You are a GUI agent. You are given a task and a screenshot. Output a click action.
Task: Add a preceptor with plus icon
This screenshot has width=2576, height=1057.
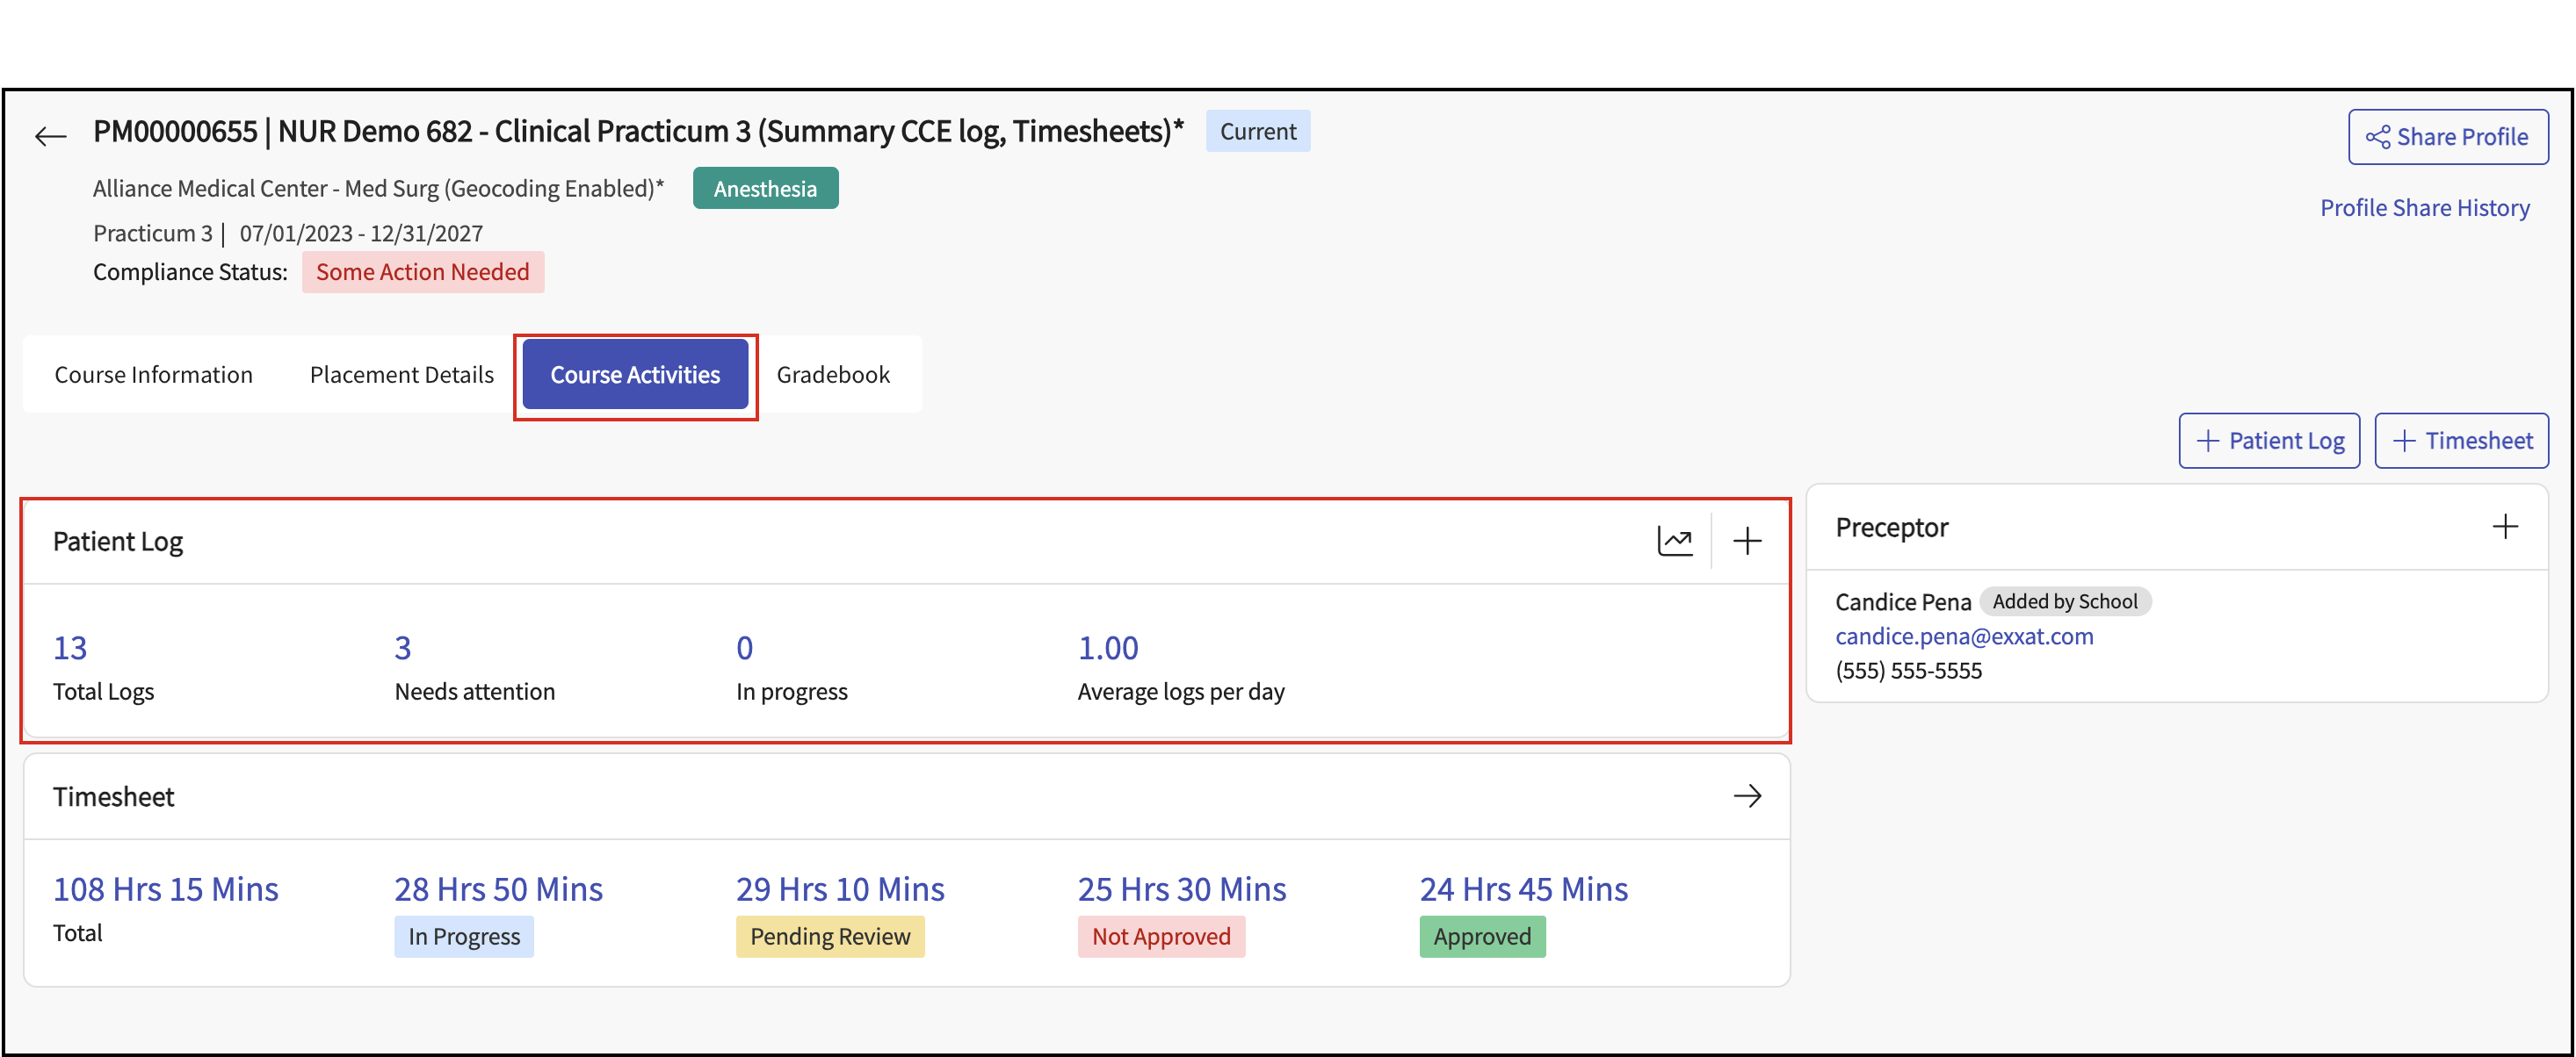(2505, 527)
